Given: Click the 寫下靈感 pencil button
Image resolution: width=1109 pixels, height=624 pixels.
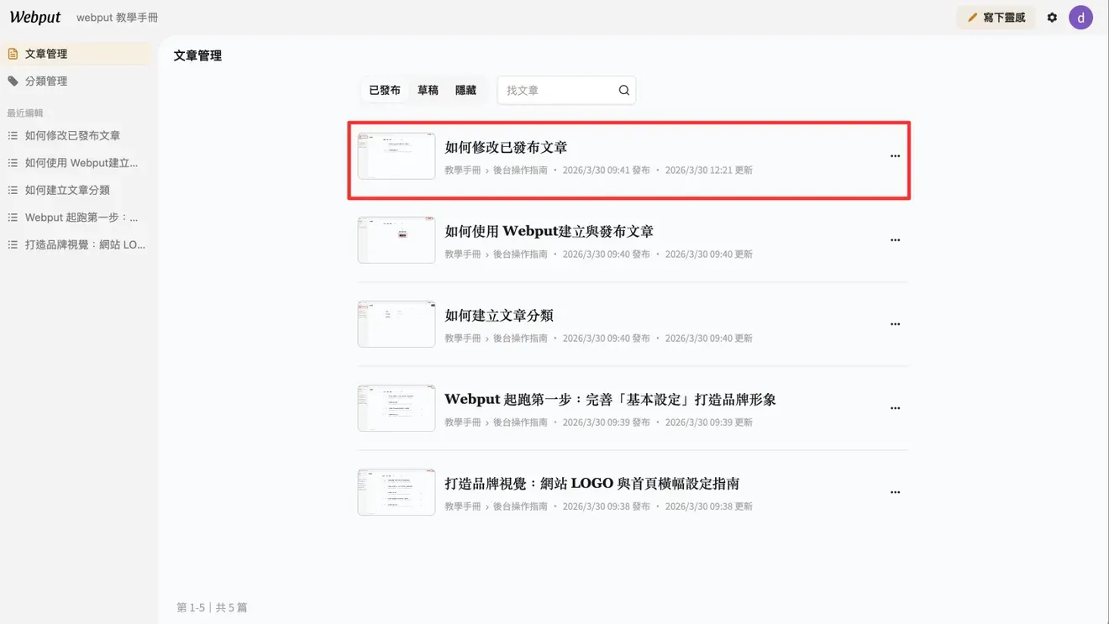Looking at the screenshot, I should (x=996, y=17).
